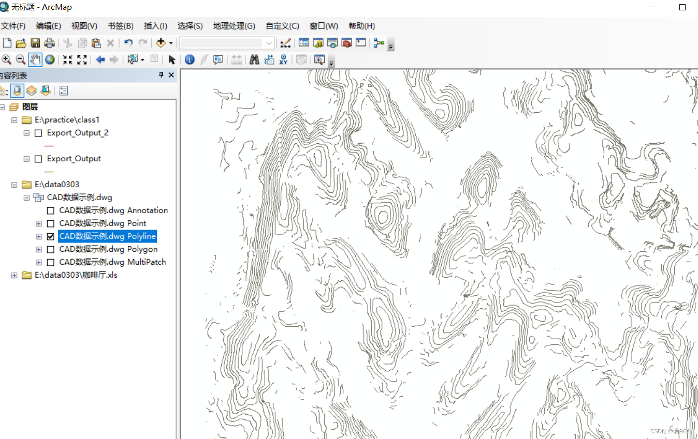
Task: Open the 地理处理 menu
Action: click(x=234, y=26)
